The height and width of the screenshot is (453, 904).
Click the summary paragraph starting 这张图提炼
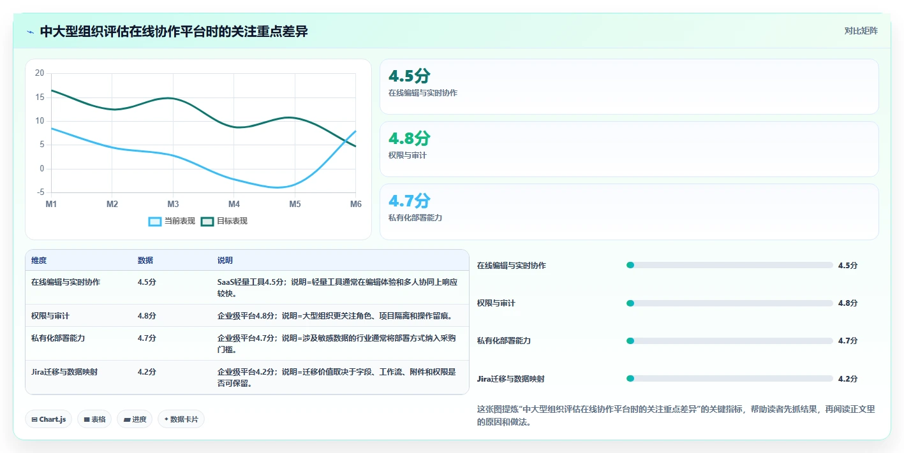(676, 415)
